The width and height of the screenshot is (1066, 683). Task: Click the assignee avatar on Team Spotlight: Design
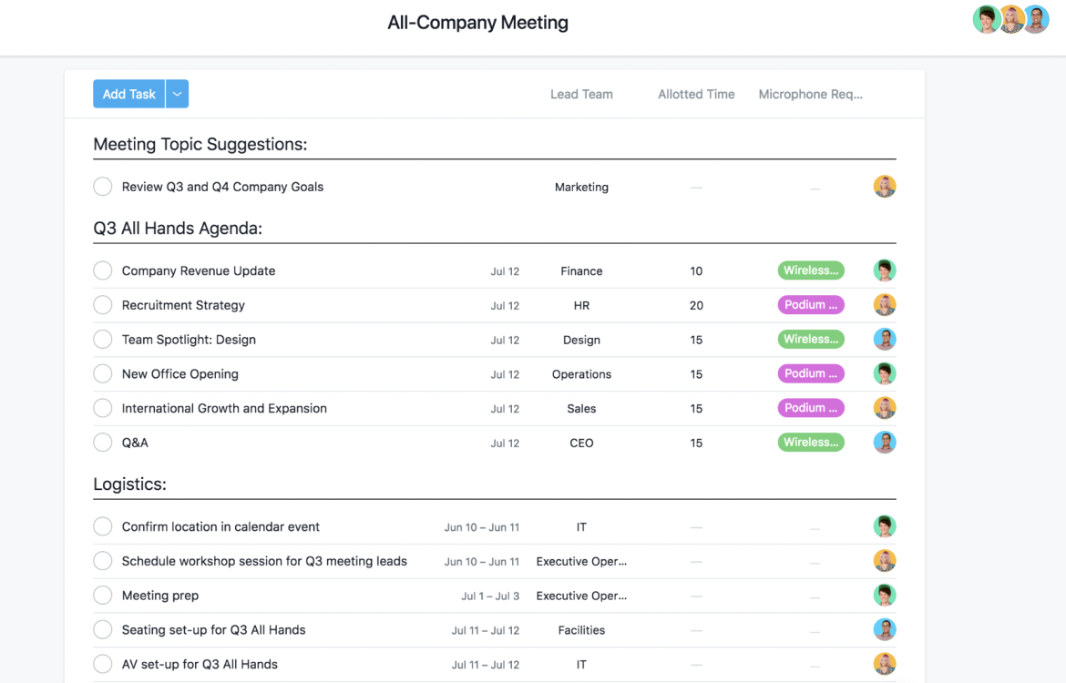[x=885, y=339]
